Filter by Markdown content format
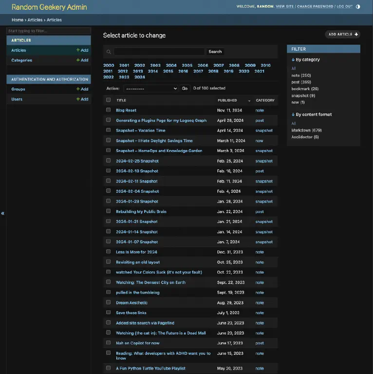Image resolution: width=373 pixels, height=374 pixels. (306, 130)
